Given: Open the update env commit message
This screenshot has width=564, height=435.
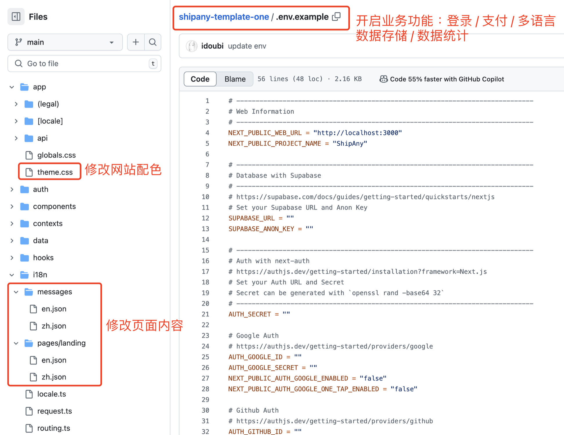Looking at the screenshot, I should tap(247, 46).
